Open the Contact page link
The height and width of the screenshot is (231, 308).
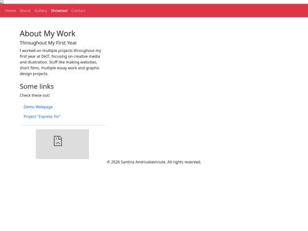coord(78,11)
